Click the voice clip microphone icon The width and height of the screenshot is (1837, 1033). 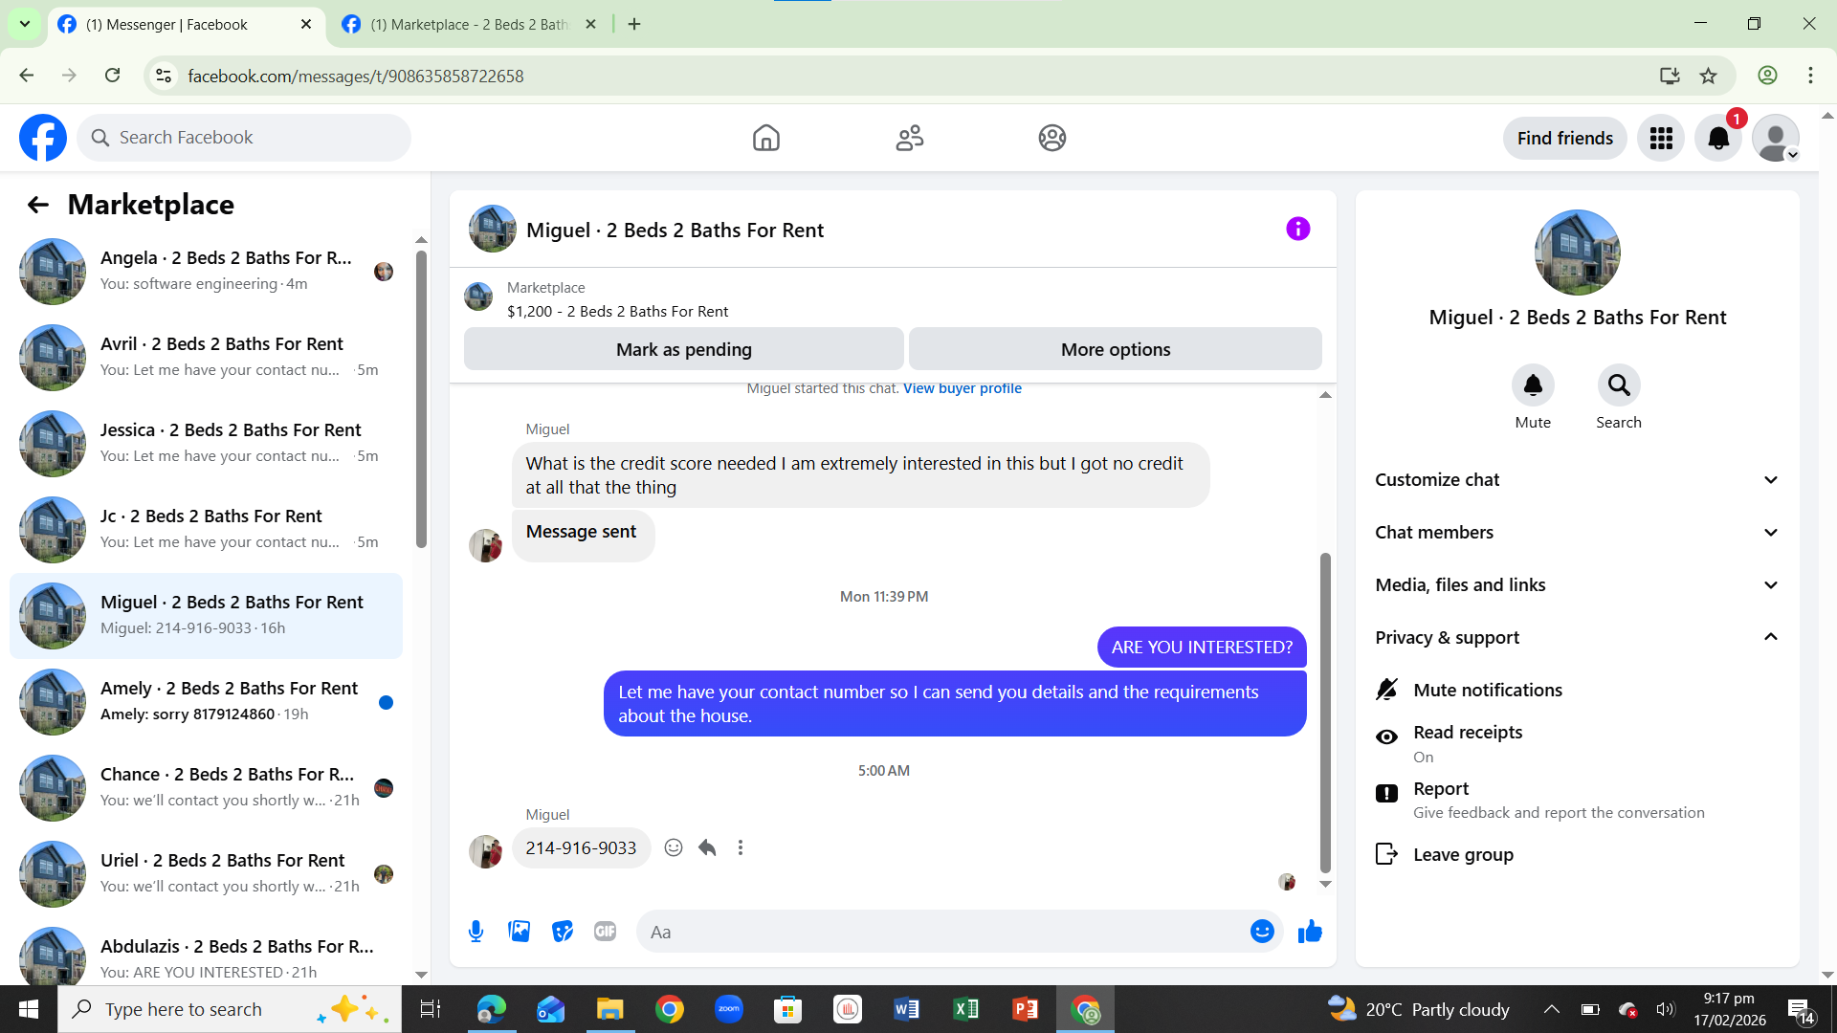tap(476, 932)
